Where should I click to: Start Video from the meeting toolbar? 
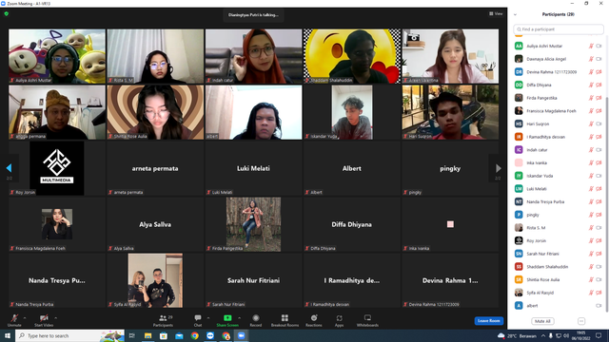click(x=44, y=320)
